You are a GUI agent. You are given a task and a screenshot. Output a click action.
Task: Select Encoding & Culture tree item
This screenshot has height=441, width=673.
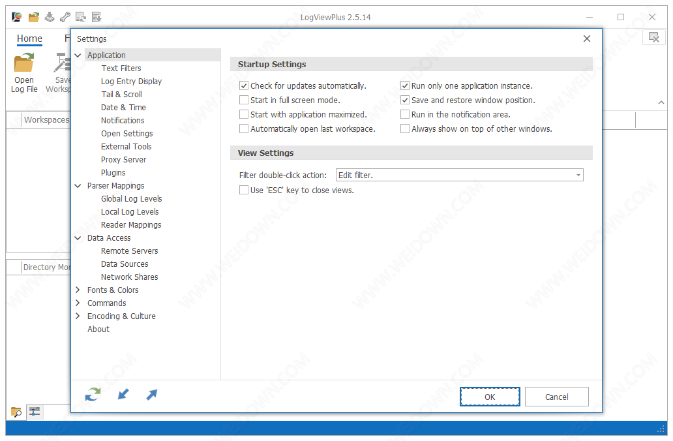click(121, 316)
